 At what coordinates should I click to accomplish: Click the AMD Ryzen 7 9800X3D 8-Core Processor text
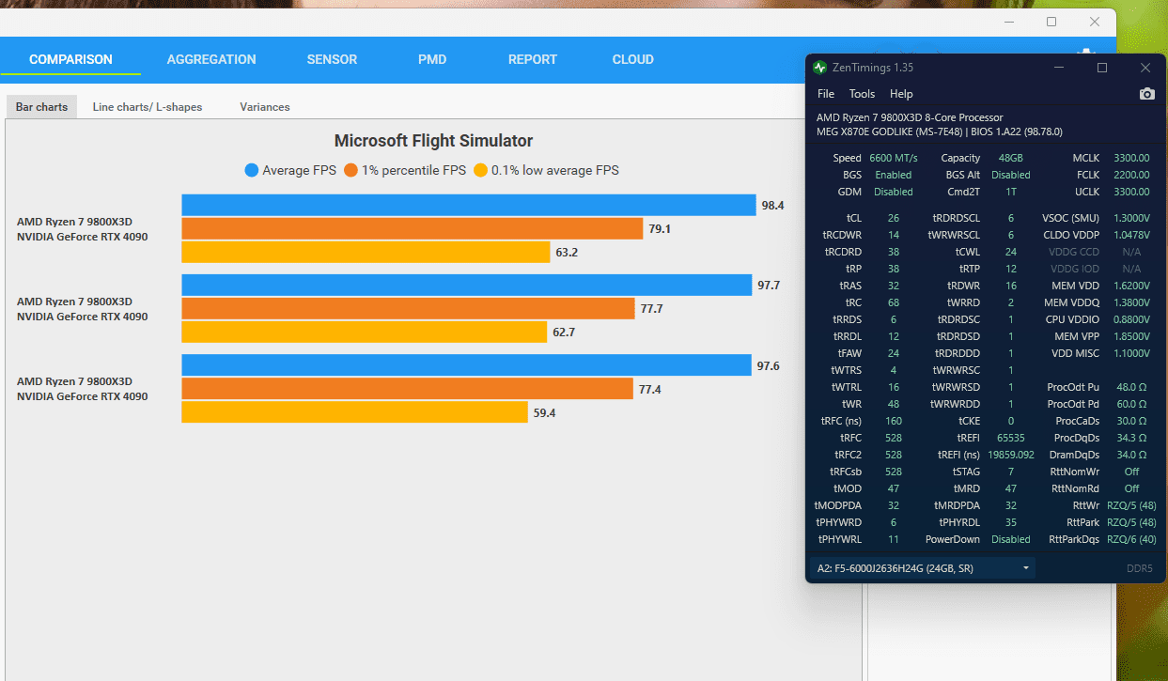pyautogui.click(x=910, y=117)
